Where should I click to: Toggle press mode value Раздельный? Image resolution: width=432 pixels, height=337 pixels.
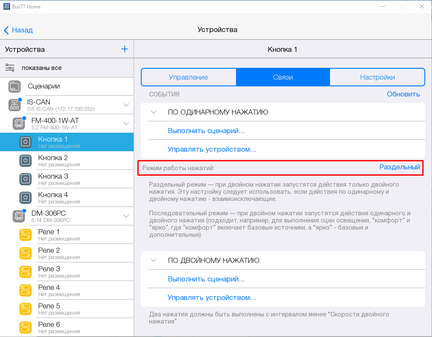400,167
